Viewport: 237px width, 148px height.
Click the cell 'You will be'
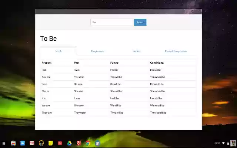(116, 77)
